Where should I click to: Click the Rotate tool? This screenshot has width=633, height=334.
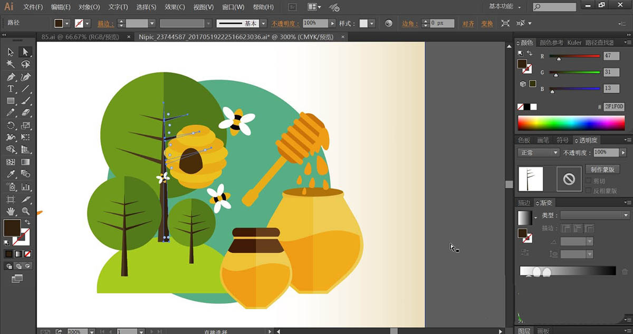coord(11,125)
